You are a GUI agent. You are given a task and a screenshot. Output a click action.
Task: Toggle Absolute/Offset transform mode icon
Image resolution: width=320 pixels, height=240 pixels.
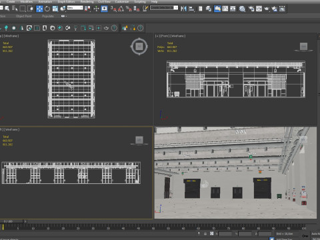coord(211,233)
